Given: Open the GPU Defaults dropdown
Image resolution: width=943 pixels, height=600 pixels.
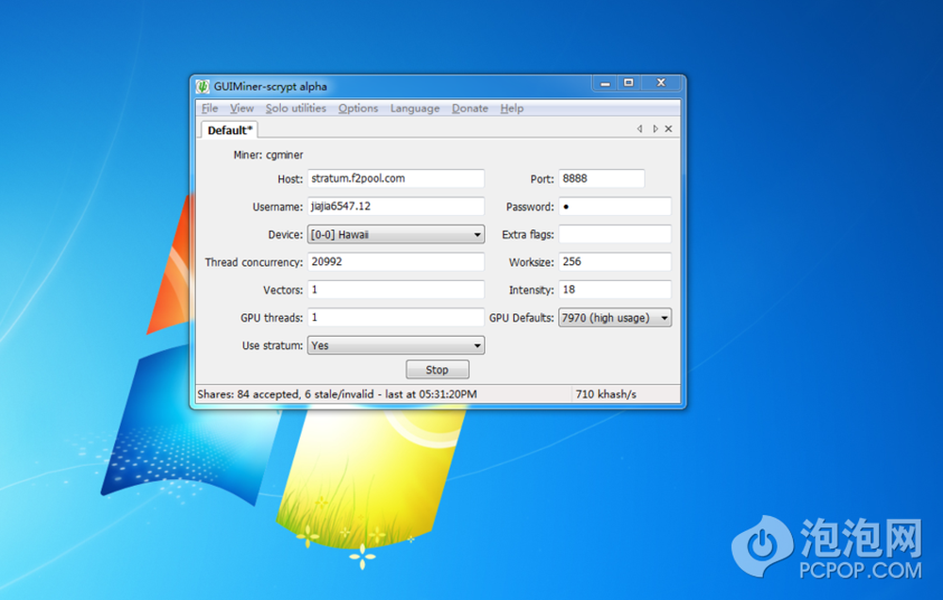Looking at the screenshot, I should pyautogui.click(x=615, y=317).
